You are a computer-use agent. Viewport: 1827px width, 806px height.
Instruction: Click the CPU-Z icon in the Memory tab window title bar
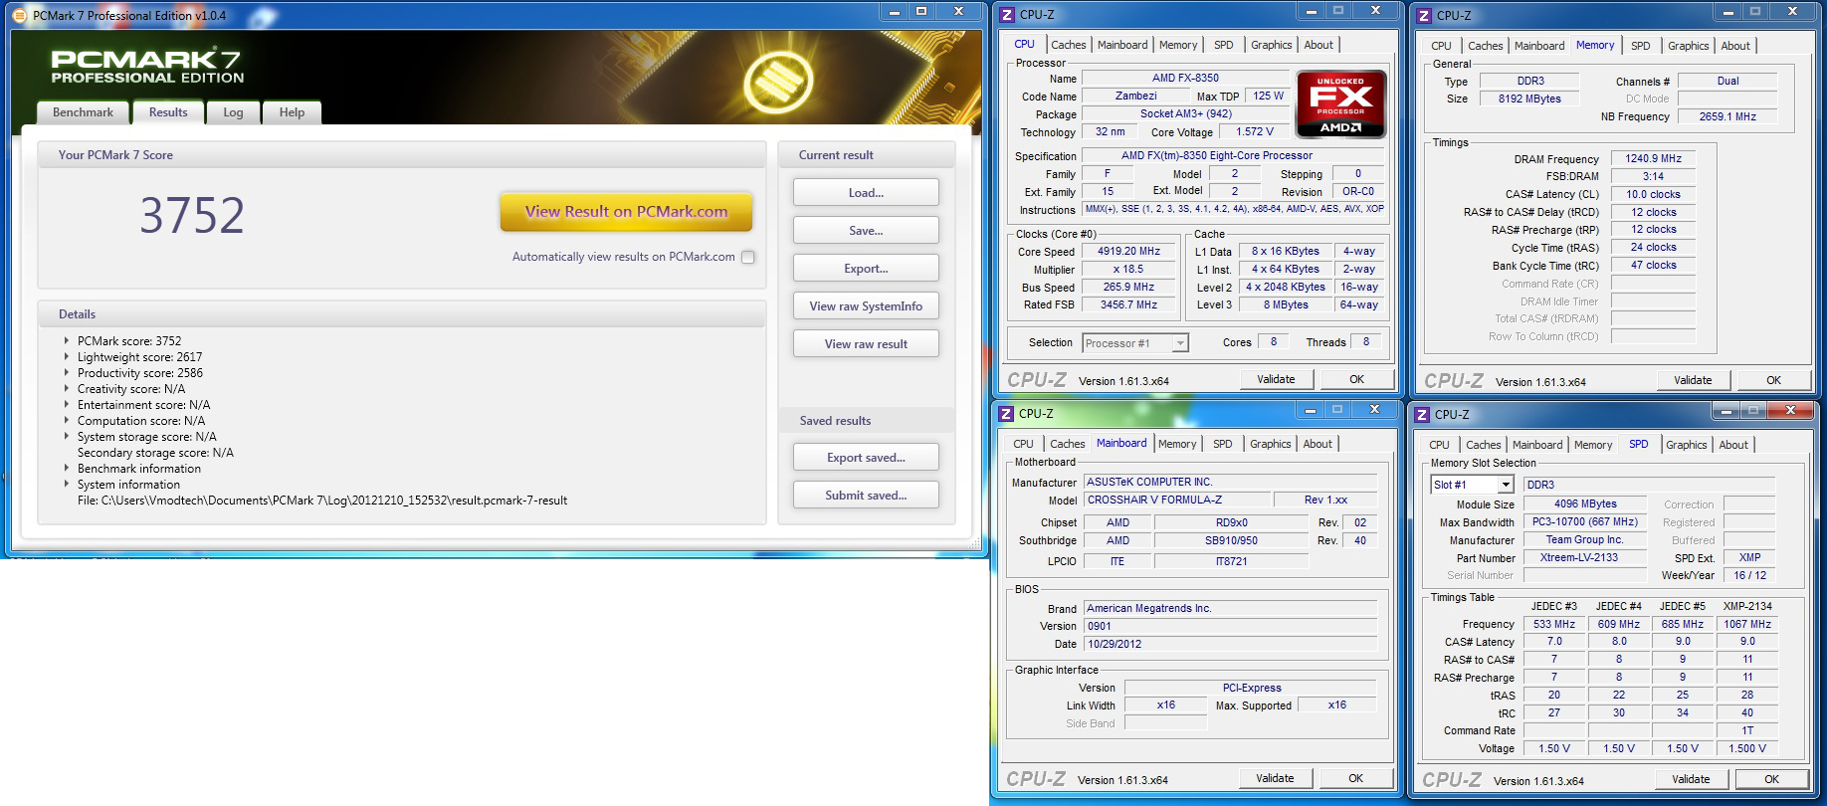1424,15
